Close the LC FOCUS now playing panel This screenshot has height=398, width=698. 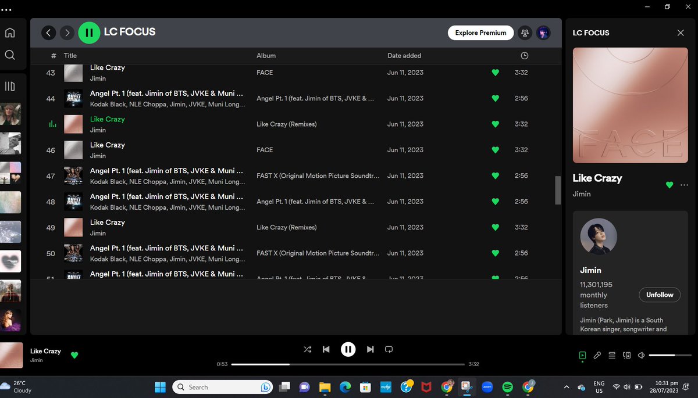(681, 33)
